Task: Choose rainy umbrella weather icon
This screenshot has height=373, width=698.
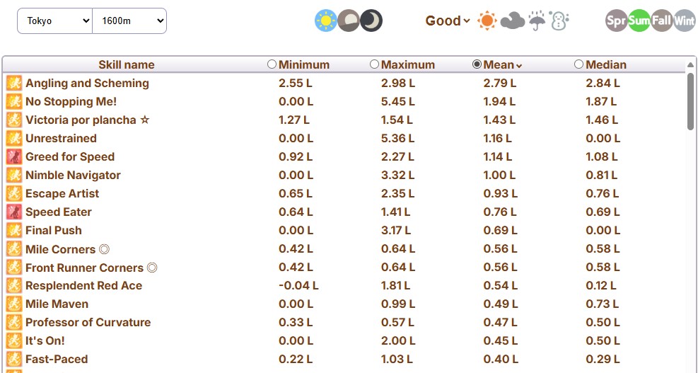Action: point(537,21)
